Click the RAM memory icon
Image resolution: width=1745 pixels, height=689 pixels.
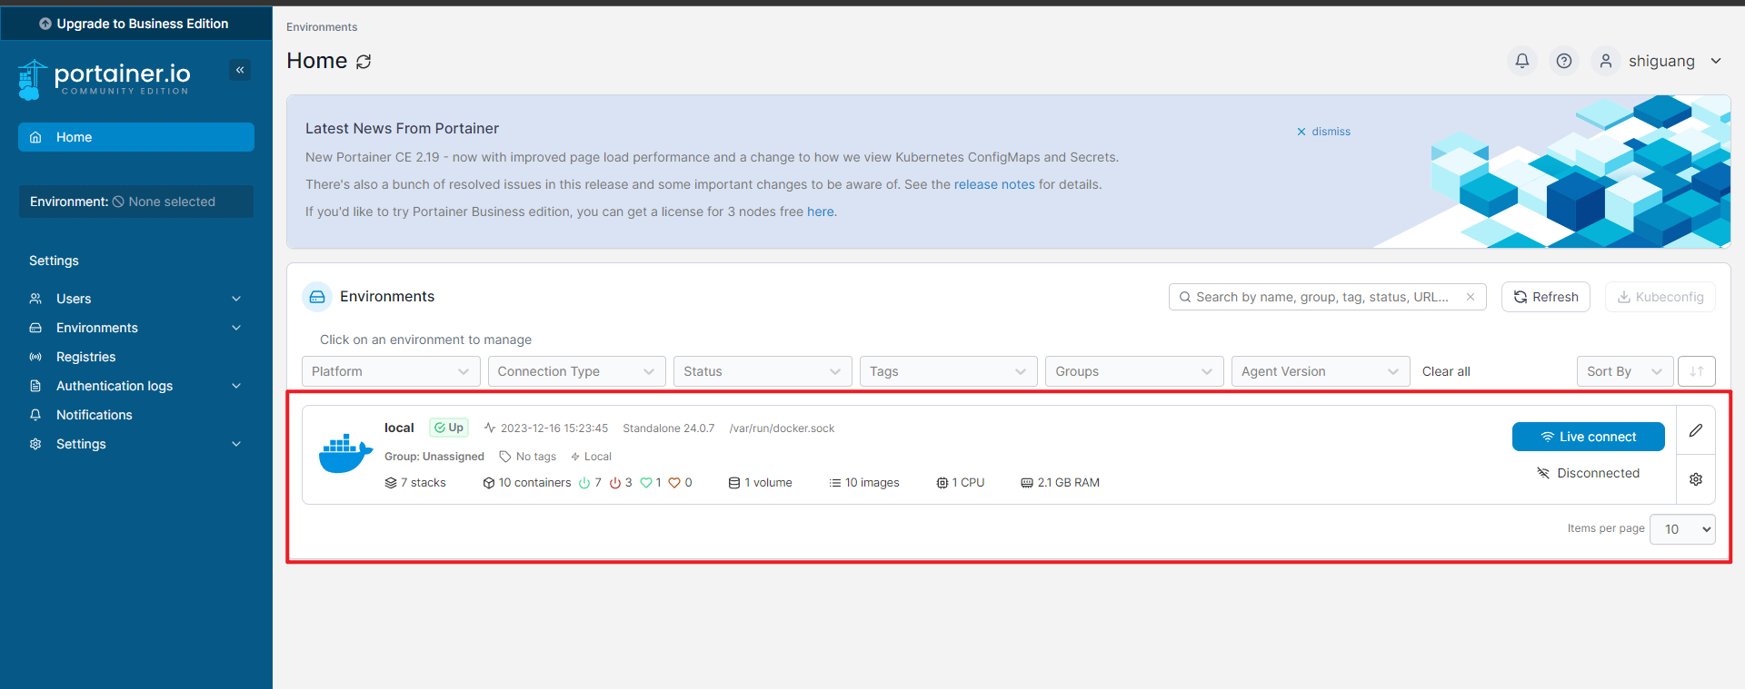1027,483
